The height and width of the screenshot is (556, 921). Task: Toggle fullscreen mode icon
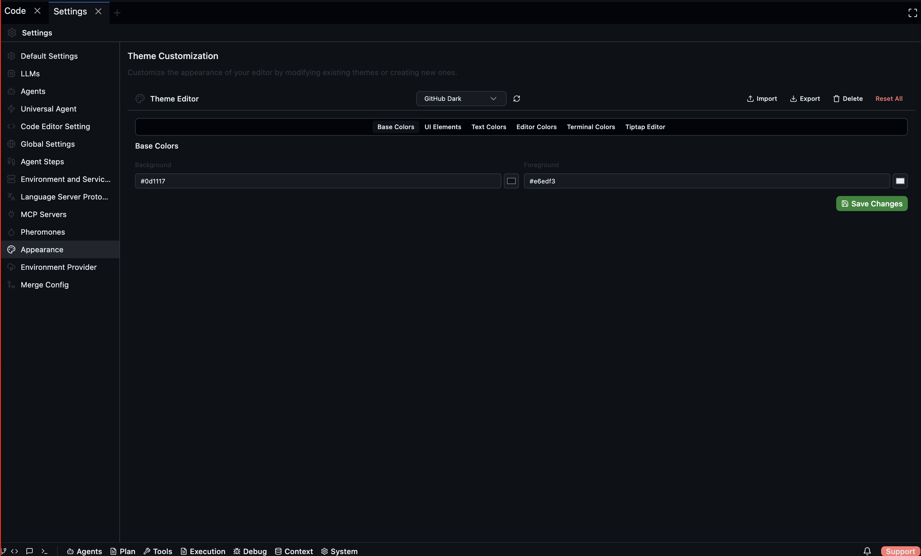pos(913,13)
